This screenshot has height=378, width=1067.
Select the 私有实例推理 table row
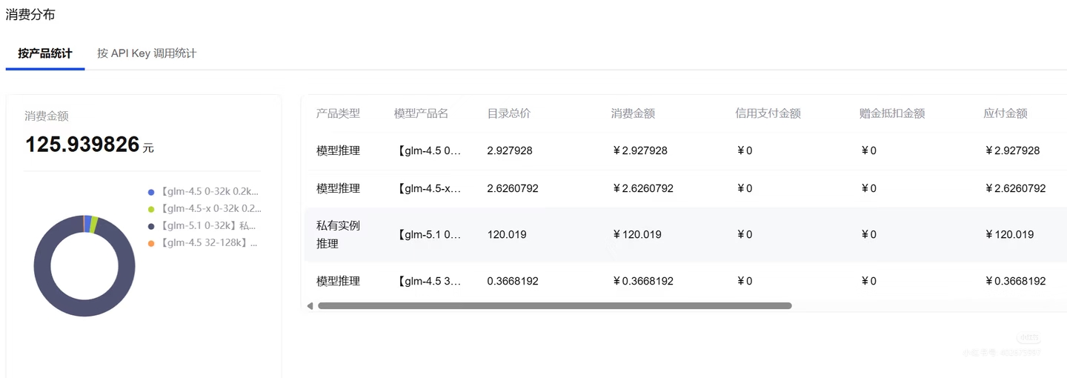click(x=338, y=234)
